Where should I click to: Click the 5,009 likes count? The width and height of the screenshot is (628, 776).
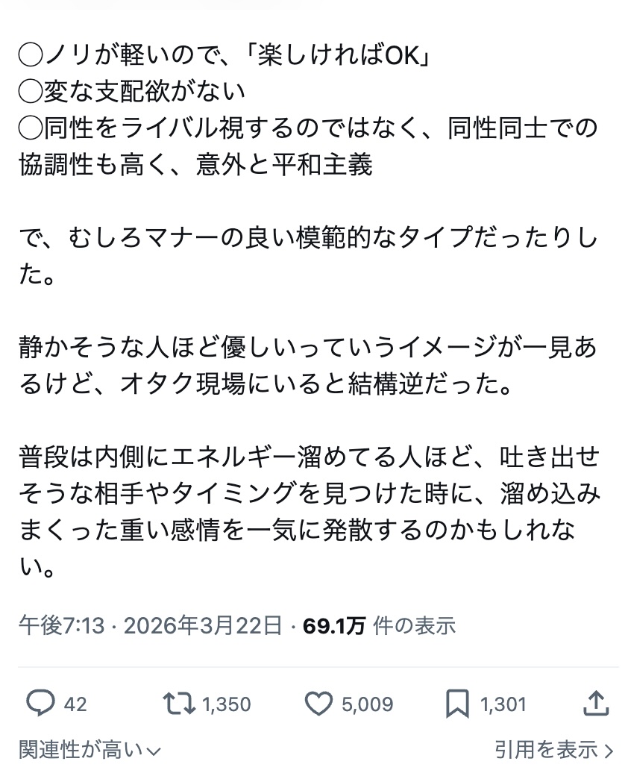click(x=368, y=704)
